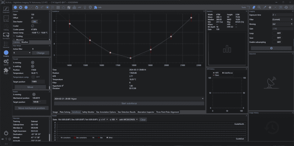Toggle Flat Panel light bulb icon
Viewport: 294px width, 146px height.
click(85, 7)
